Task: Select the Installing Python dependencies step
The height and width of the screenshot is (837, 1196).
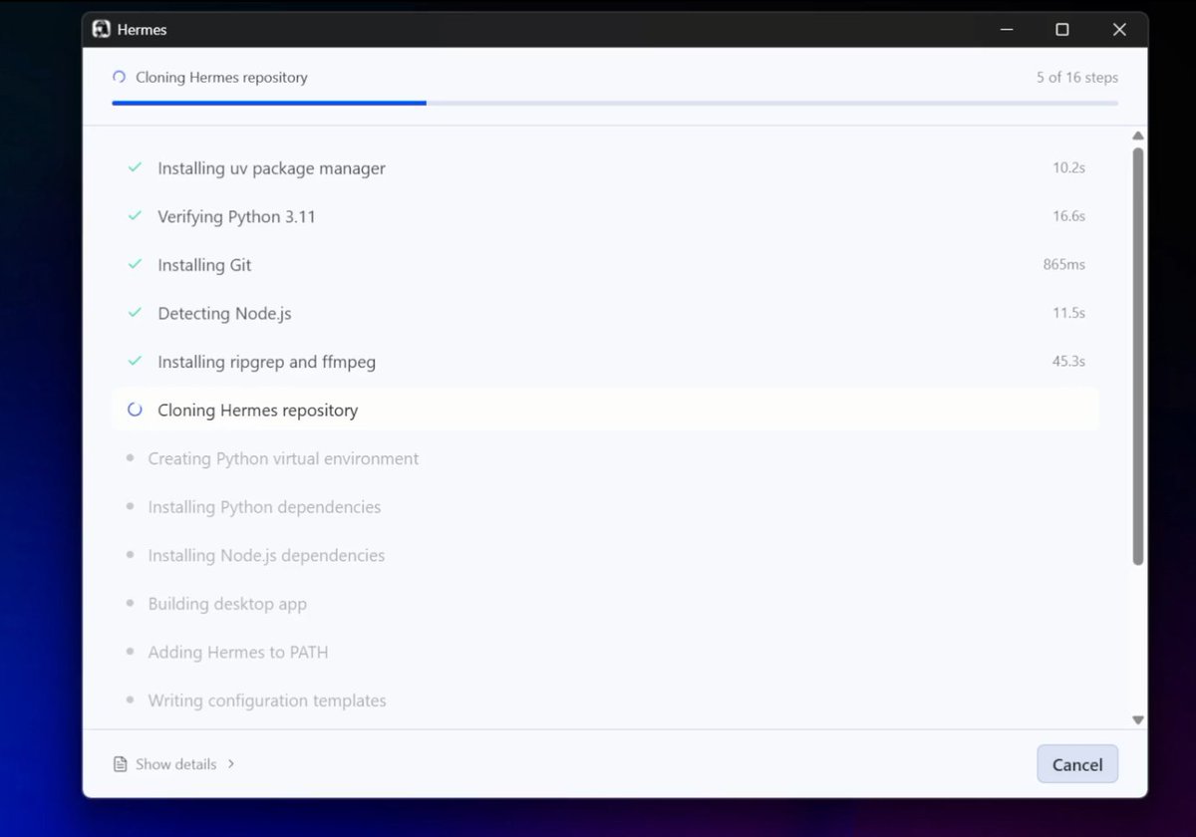Action: (265, 507)
